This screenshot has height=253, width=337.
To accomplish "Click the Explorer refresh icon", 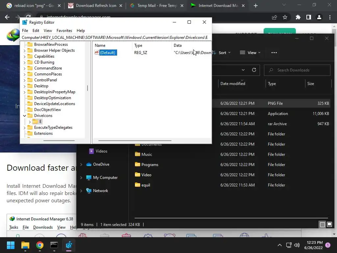I will [254, 70].
